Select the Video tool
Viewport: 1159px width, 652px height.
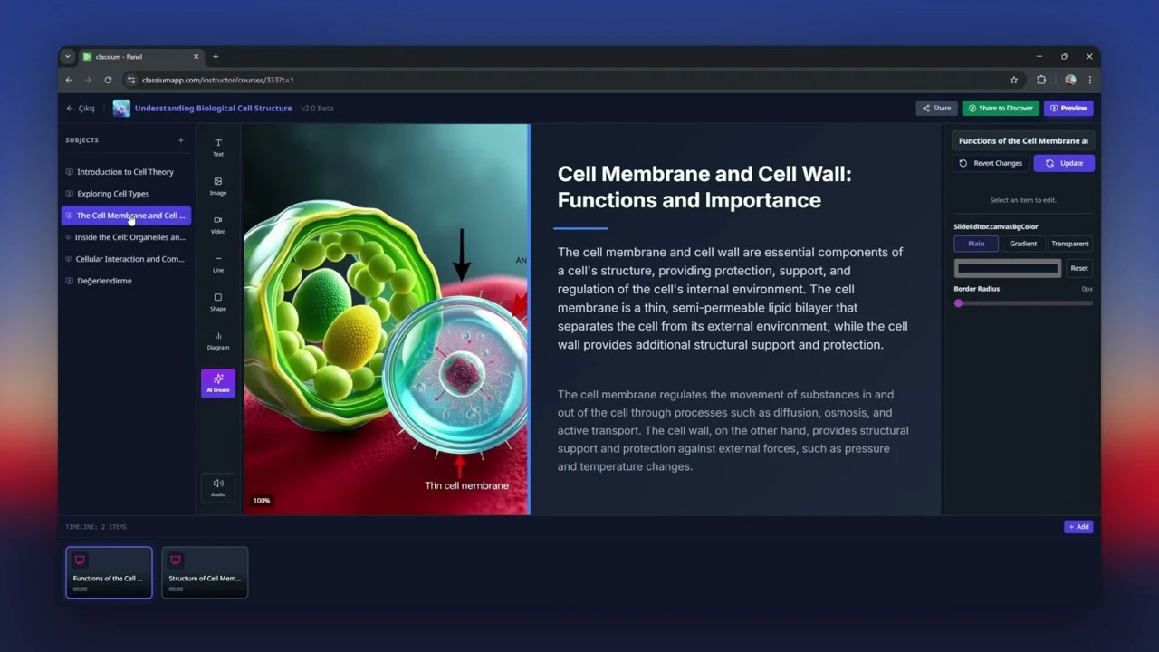click(218, 225)
